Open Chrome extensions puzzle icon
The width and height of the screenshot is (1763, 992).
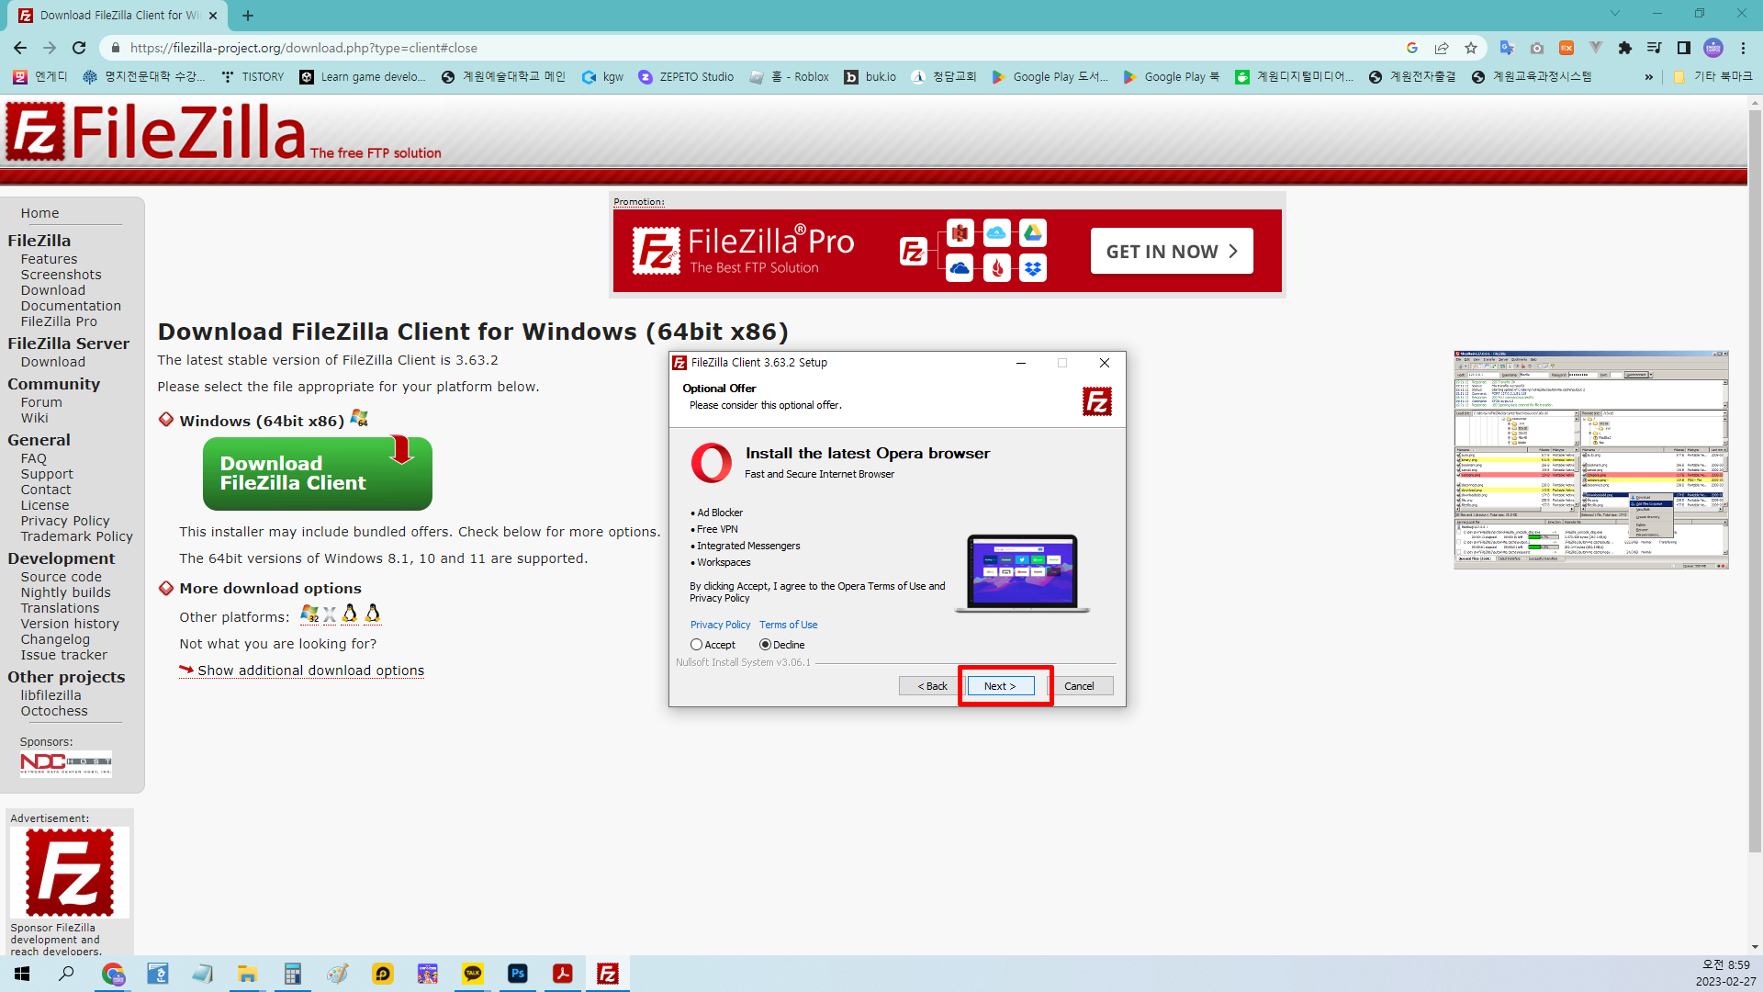pos(1625,48)
